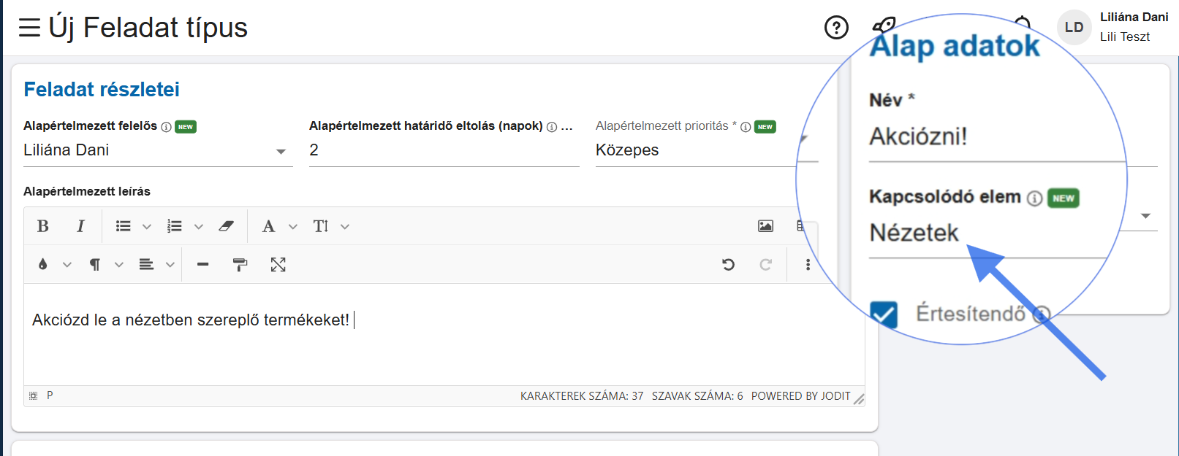The width and height of the screenshot is (1179, 456).
Task: Open the paragraph format dropdown arrow
Action: 119,265
